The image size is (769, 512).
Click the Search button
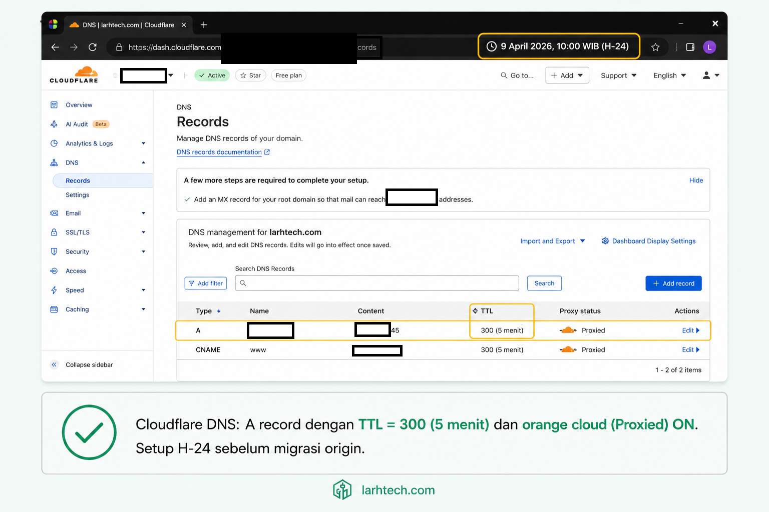coord(544,283)
